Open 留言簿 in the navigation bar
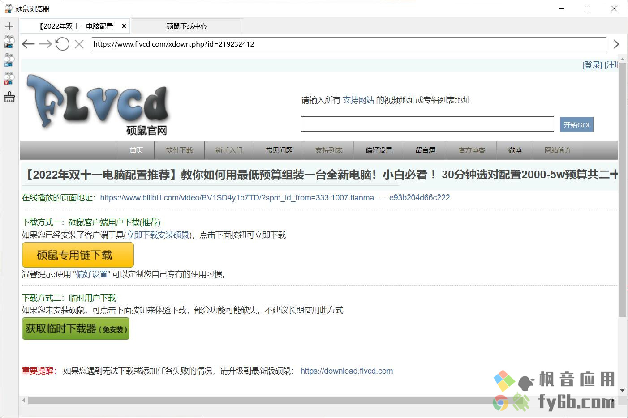This screenshot has height=418, width=628. [x=425, y=150]
